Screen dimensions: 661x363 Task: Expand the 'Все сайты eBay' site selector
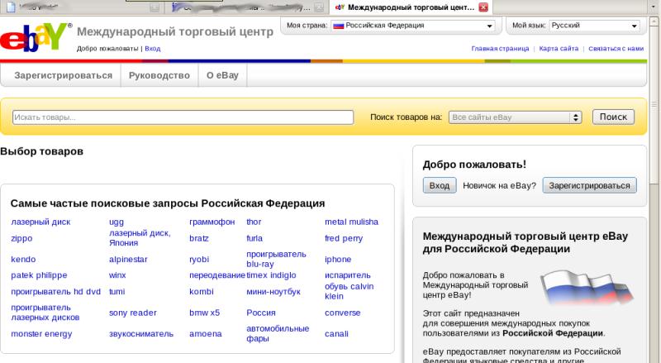(x=515, y=117)
